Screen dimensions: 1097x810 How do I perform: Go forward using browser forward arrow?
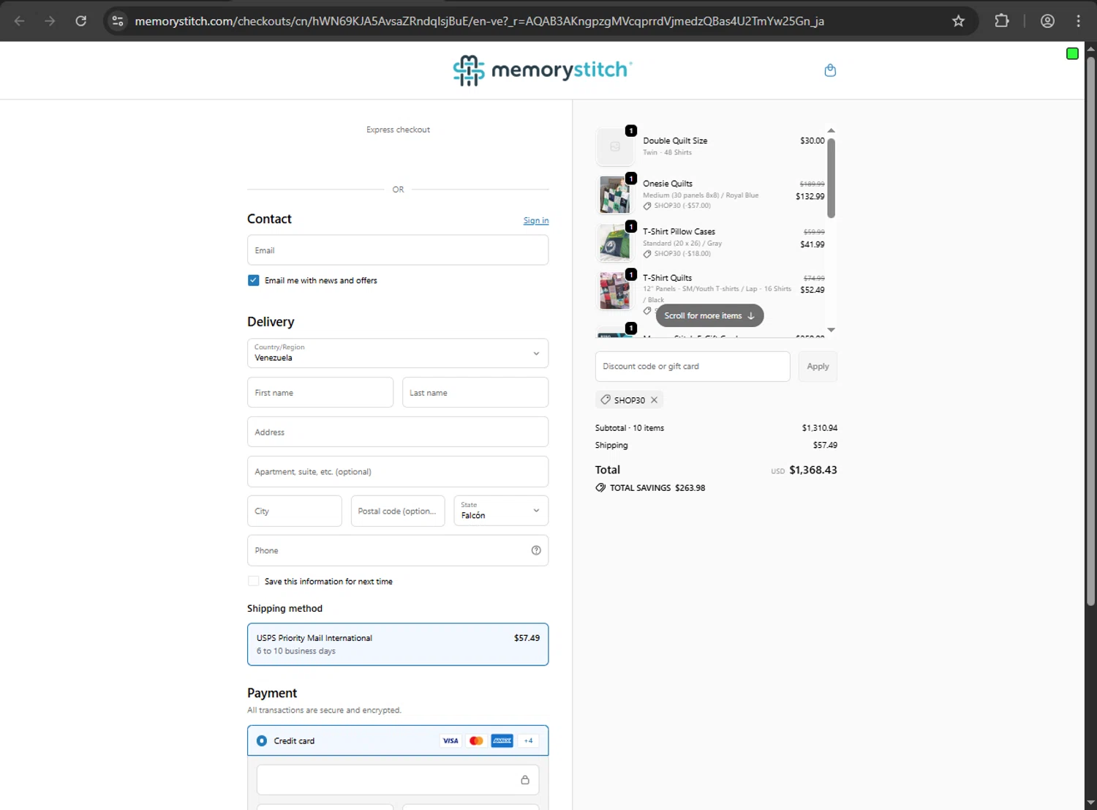pos(50,20)
